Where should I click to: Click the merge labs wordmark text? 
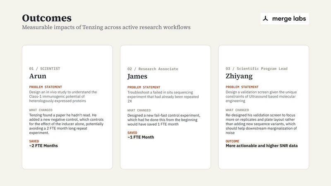pyautogui.click(x=289, y=19)
